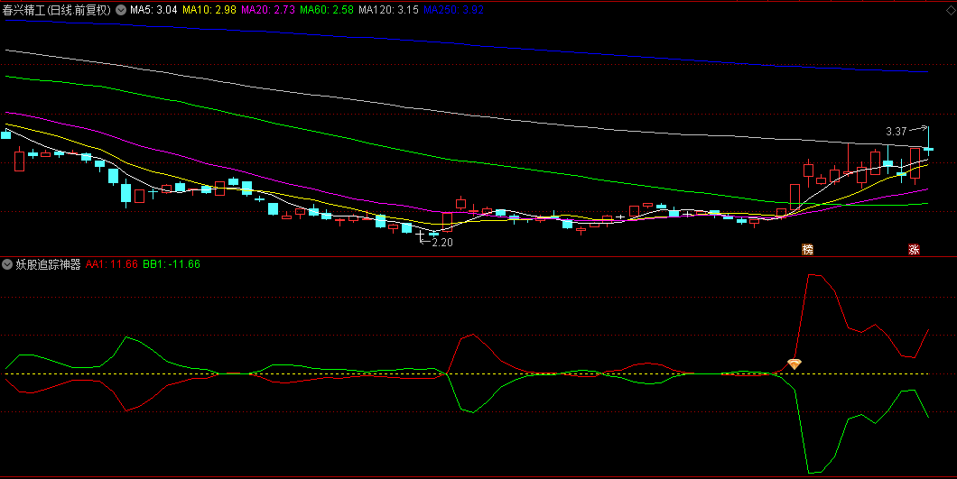957x479 pixels.
Task: Select the 春兴精工(日线.前复权) title text
Action: (x=57, y=10)
